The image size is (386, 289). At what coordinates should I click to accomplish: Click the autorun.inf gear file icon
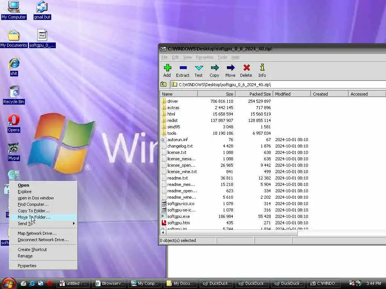pyautogui.click(x=163, y=140)
